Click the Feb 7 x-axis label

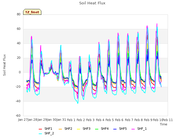129,120
